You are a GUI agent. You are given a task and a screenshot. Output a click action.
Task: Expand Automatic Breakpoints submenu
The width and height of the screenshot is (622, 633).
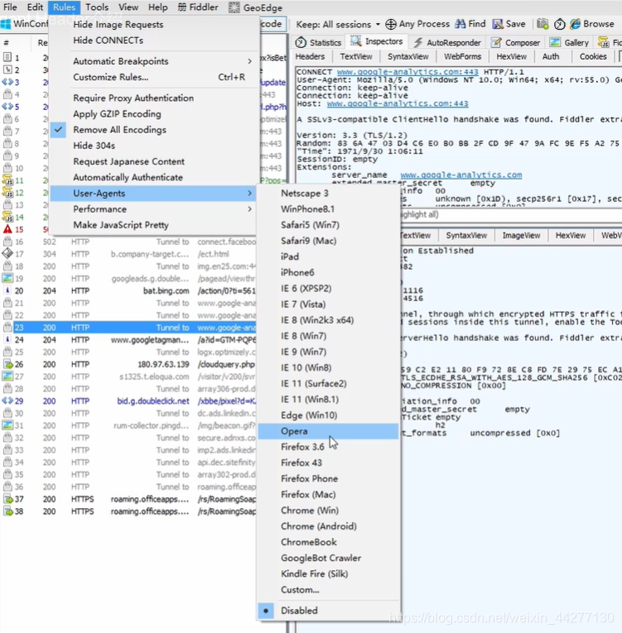point(153,61)
